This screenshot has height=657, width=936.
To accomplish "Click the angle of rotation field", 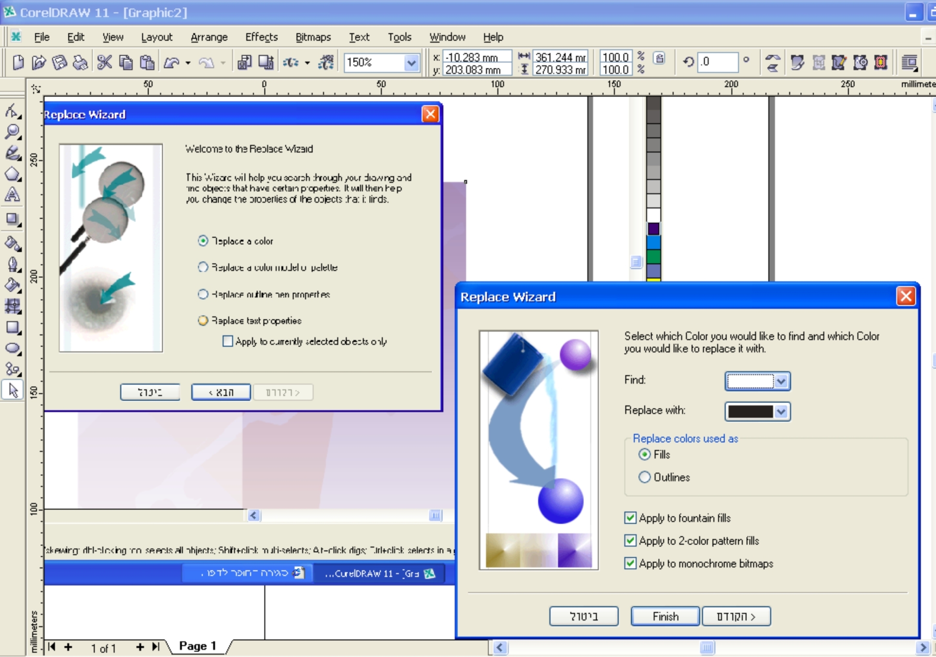I will [x=718, y=62].
